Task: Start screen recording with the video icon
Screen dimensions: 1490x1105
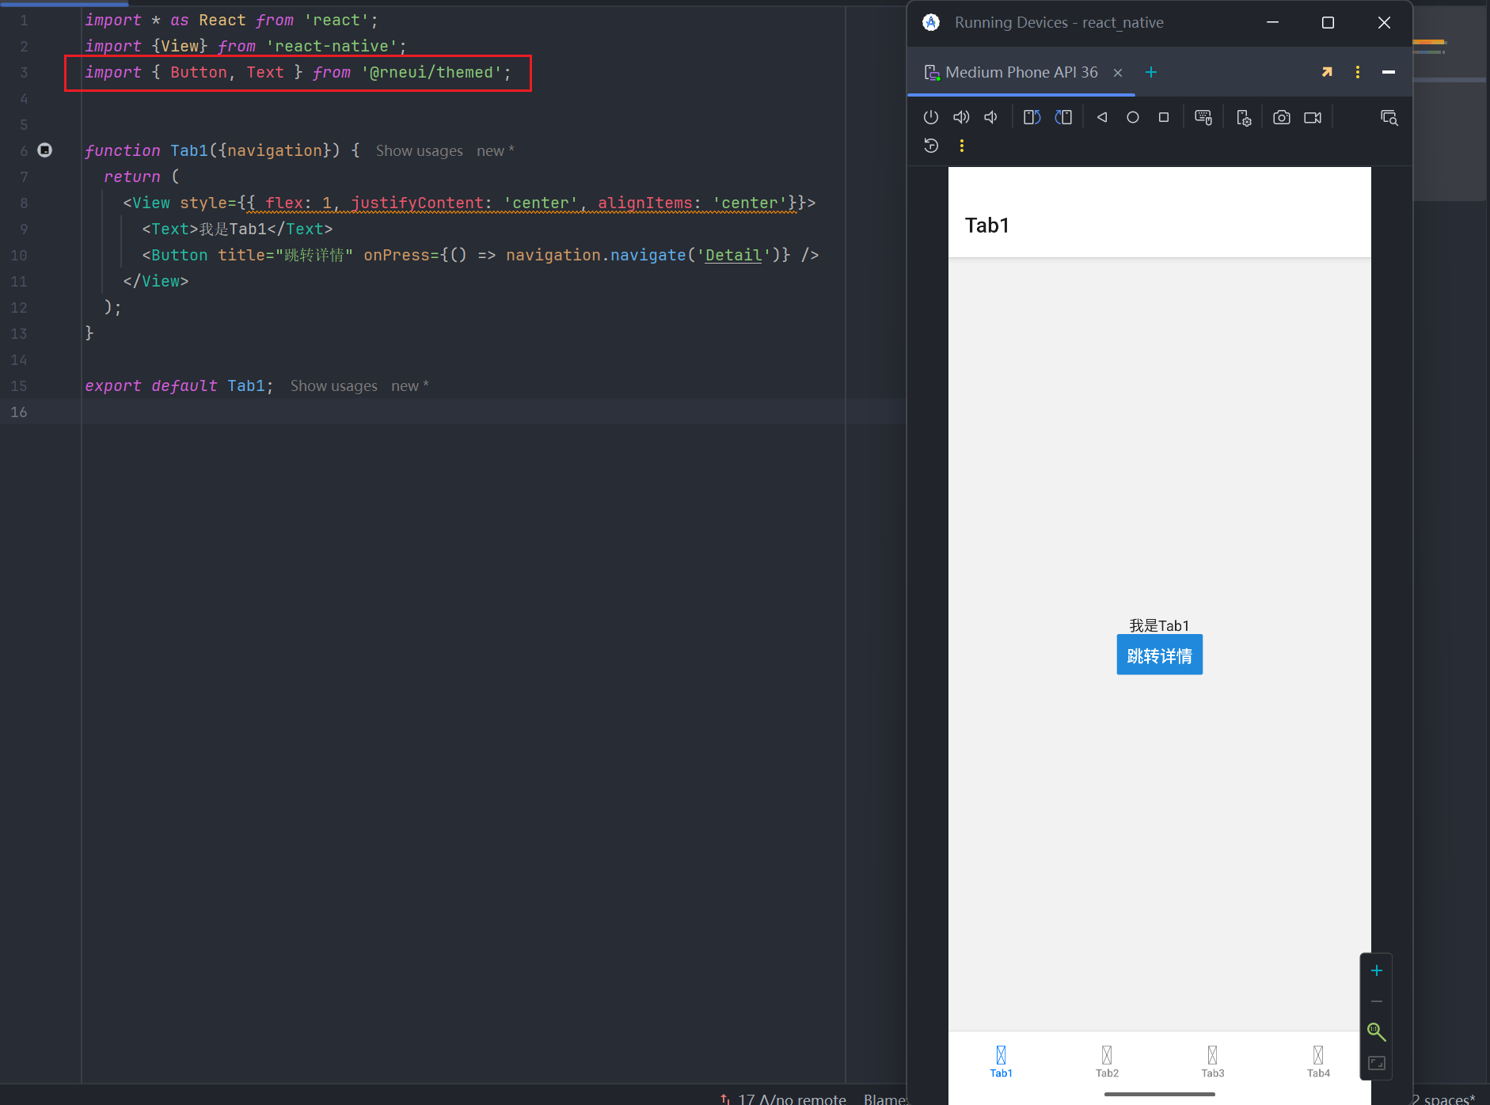Action: 1313,117
